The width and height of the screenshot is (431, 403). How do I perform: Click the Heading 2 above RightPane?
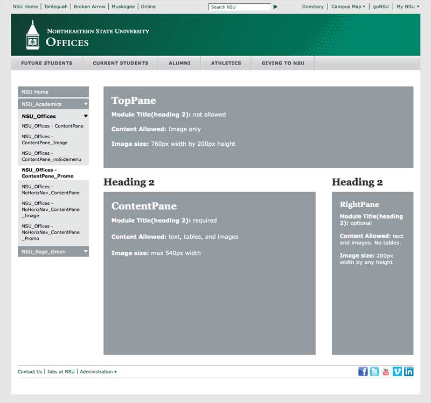pos(357,182)
